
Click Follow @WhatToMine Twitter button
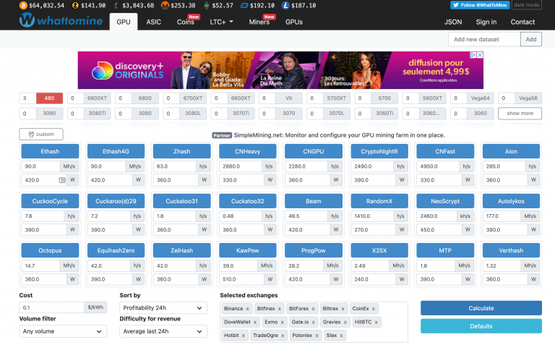480,5
